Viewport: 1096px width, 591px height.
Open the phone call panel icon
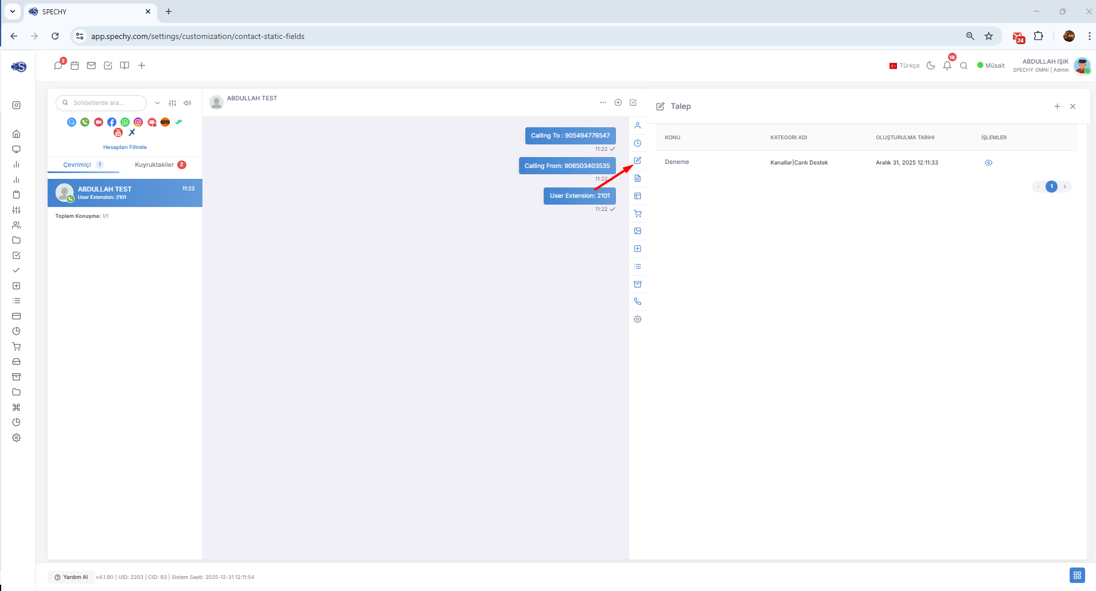(x=638, y=302)
